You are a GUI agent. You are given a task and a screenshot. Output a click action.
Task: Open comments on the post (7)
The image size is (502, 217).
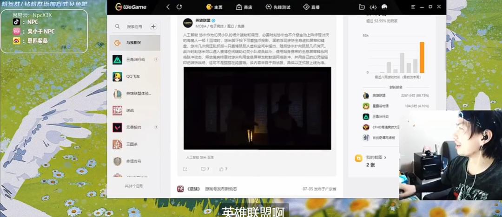(x=205, y=169)
